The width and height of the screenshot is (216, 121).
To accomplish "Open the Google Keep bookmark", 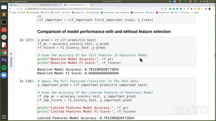I will (33, 12).
